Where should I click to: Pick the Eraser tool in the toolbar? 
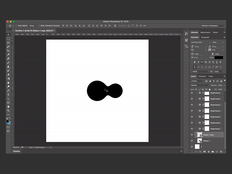8,75
